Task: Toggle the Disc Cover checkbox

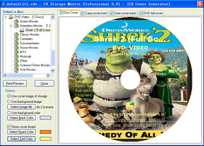Action: [61, 13]
